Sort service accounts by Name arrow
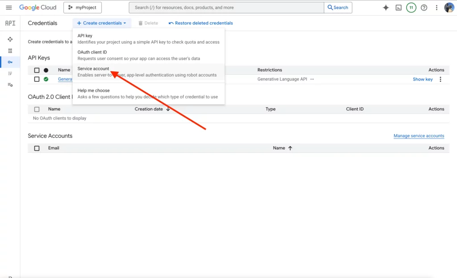 click(290, 148)
